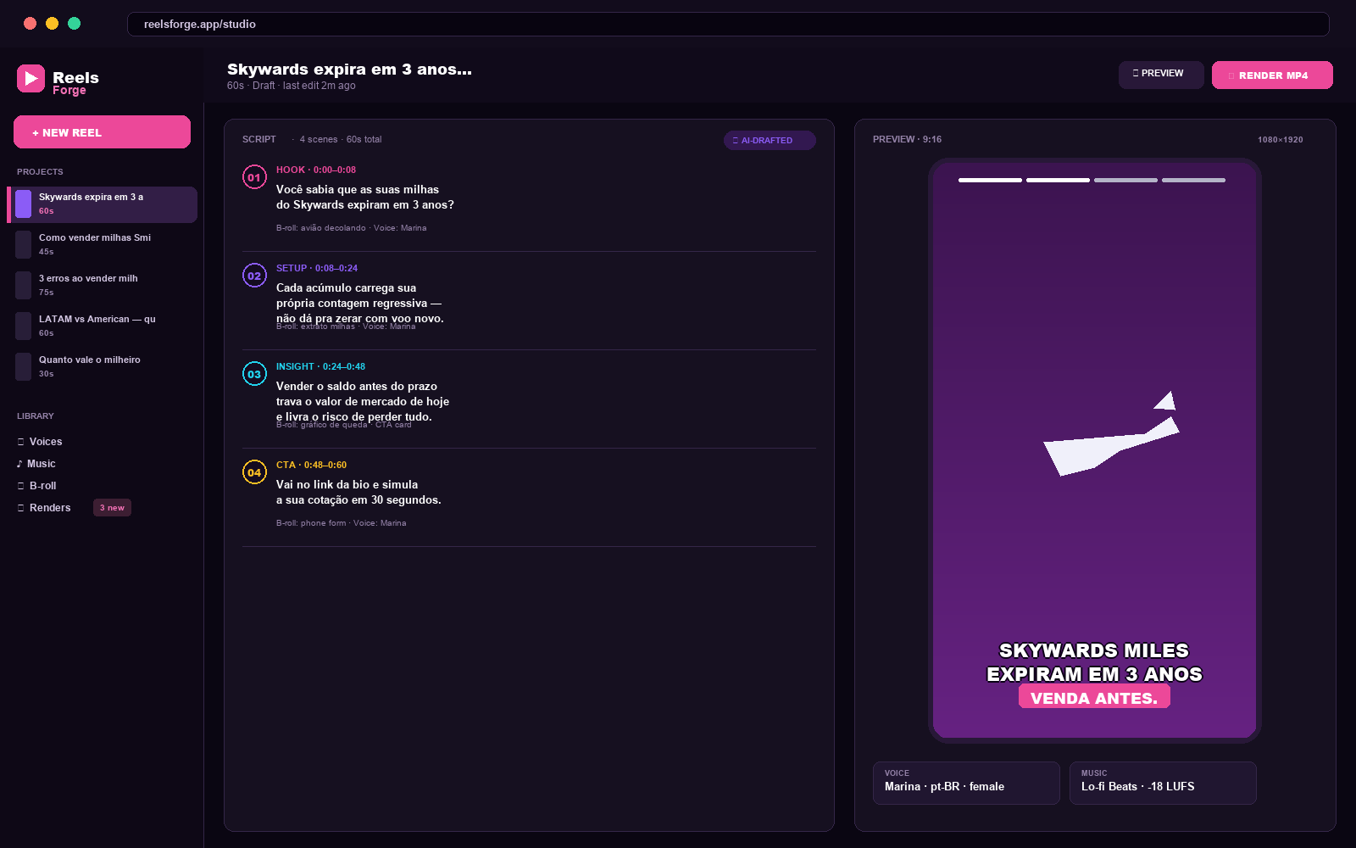Render the reel as MP4

click(x=1272, y=75)
